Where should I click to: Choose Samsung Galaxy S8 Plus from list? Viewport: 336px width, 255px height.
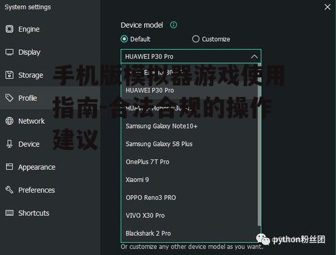[x=189, y=144]
